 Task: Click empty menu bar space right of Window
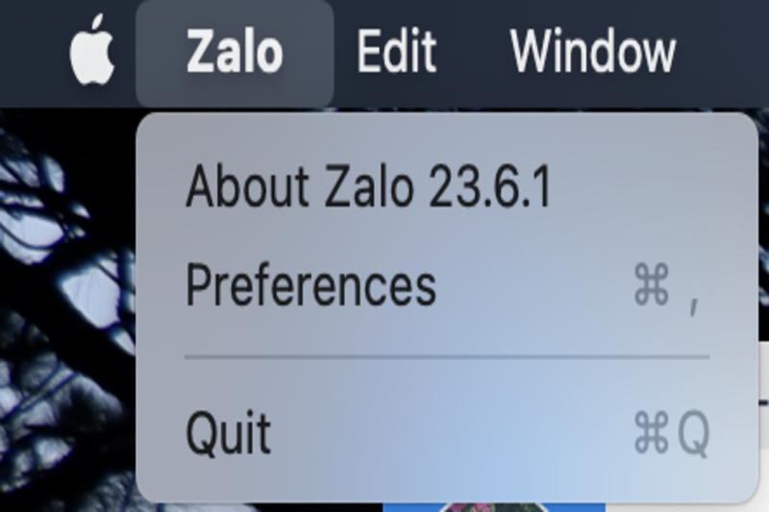coord(726,52)
